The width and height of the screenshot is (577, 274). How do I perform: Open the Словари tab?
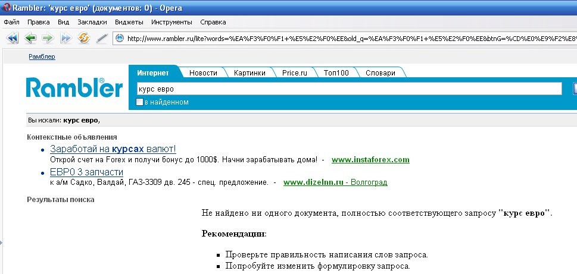click(380, 73)
